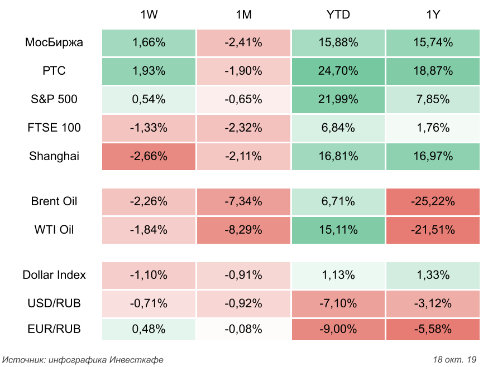This screenshot has height=367, width=488.
Task: Click the USD/RUB row label
Action: click(54, 303)
